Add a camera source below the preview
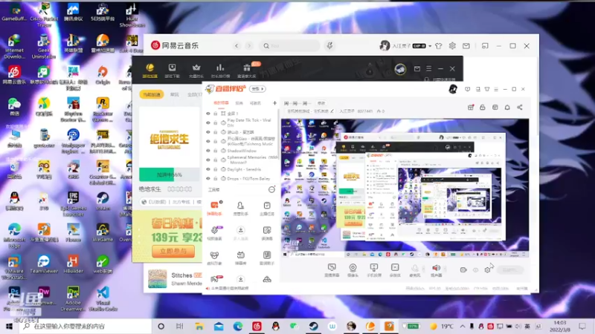Viewport: 595px width, 334px height. click(353, 269)
